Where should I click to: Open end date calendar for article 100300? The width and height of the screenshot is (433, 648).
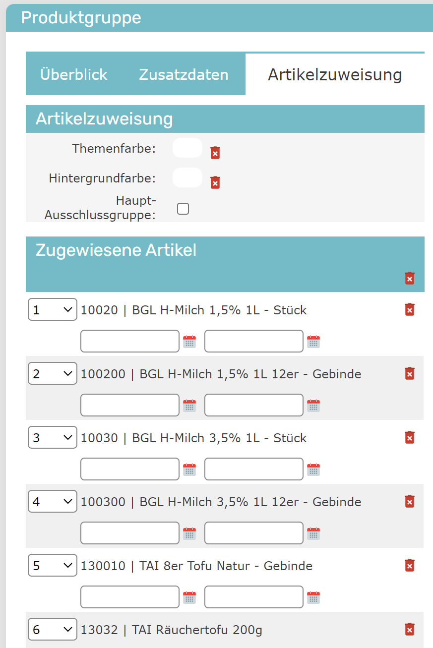tap(313, 533)
